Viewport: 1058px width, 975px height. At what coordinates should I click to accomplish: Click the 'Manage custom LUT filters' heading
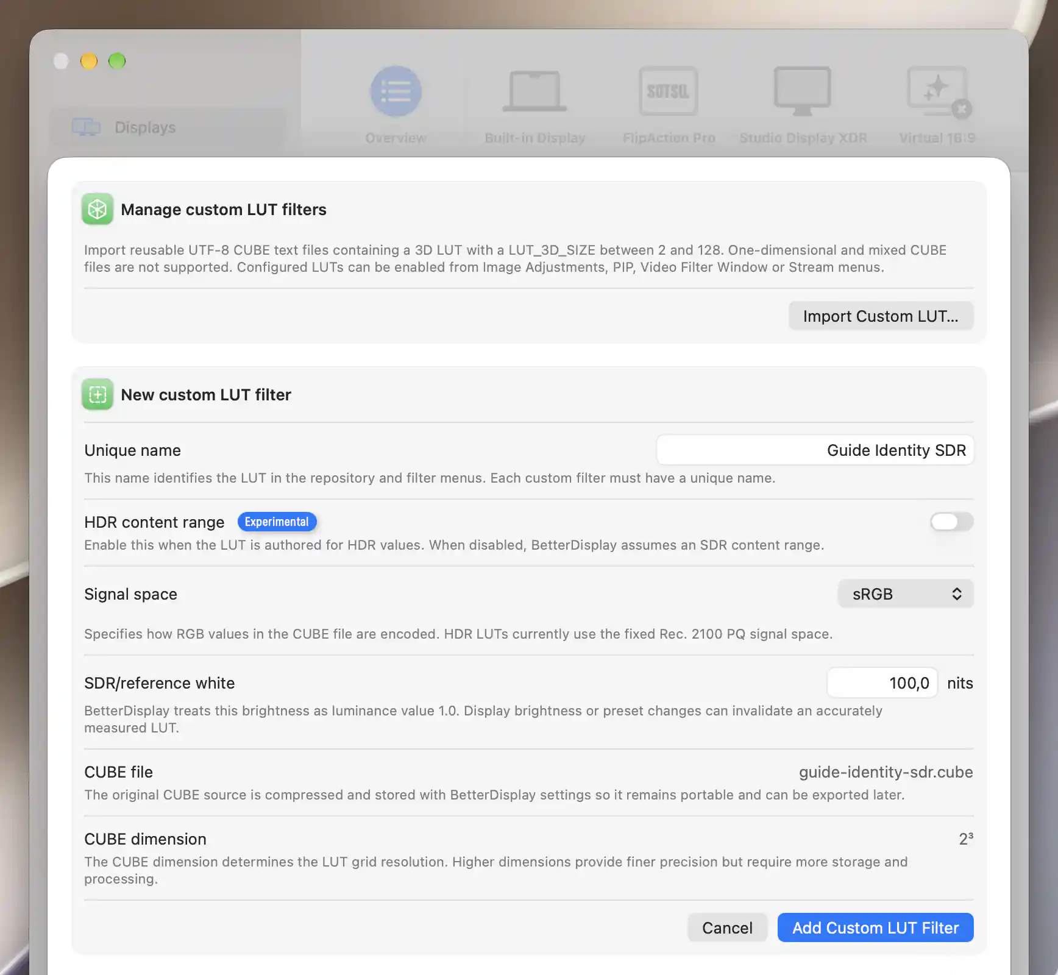tap(224, 210)
